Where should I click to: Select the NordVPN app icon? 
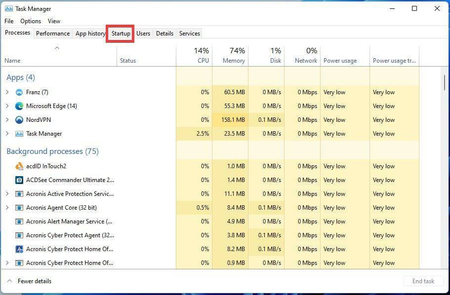[19, 119]
